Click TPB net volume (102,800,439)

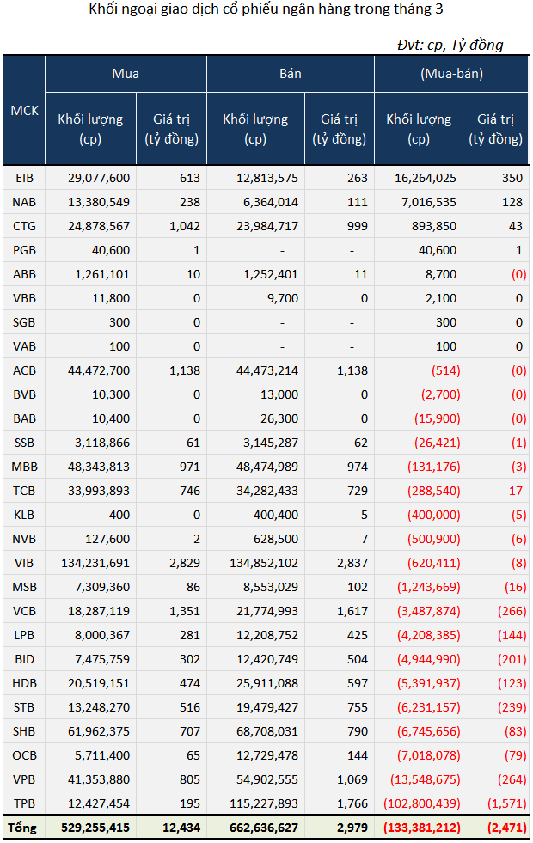(421, 803)
